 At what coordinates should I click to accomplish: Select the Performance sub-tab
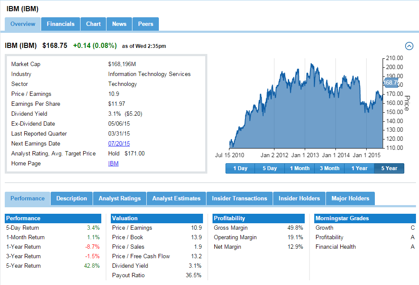pyautogui.click(x=28, y=198)
